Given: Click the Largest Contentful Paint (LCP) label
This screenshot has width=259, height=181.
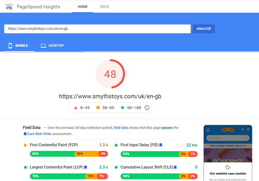Looking at the screenshot, I should coord(57,167).
